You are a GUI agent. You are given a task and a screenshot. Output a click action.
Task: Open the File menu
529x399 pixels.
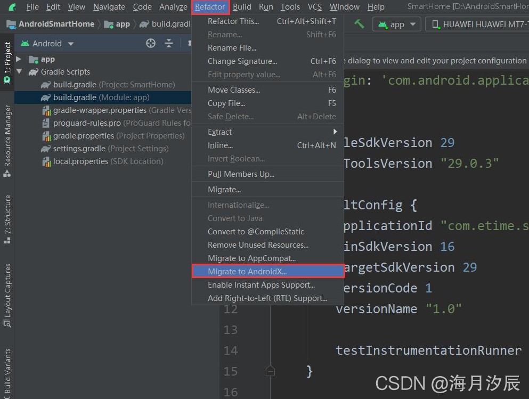pyautogui.click(x=32, y=7)
